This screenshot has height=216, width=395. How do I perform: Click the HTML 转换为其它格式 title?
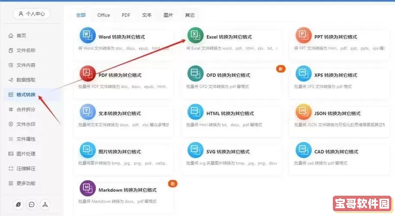(230, 114)
